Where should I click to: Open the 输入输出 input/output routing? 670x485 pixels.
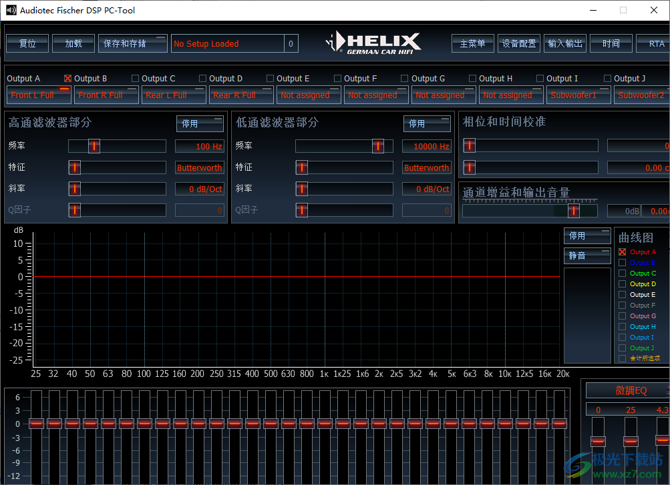[x=566, y=43]
